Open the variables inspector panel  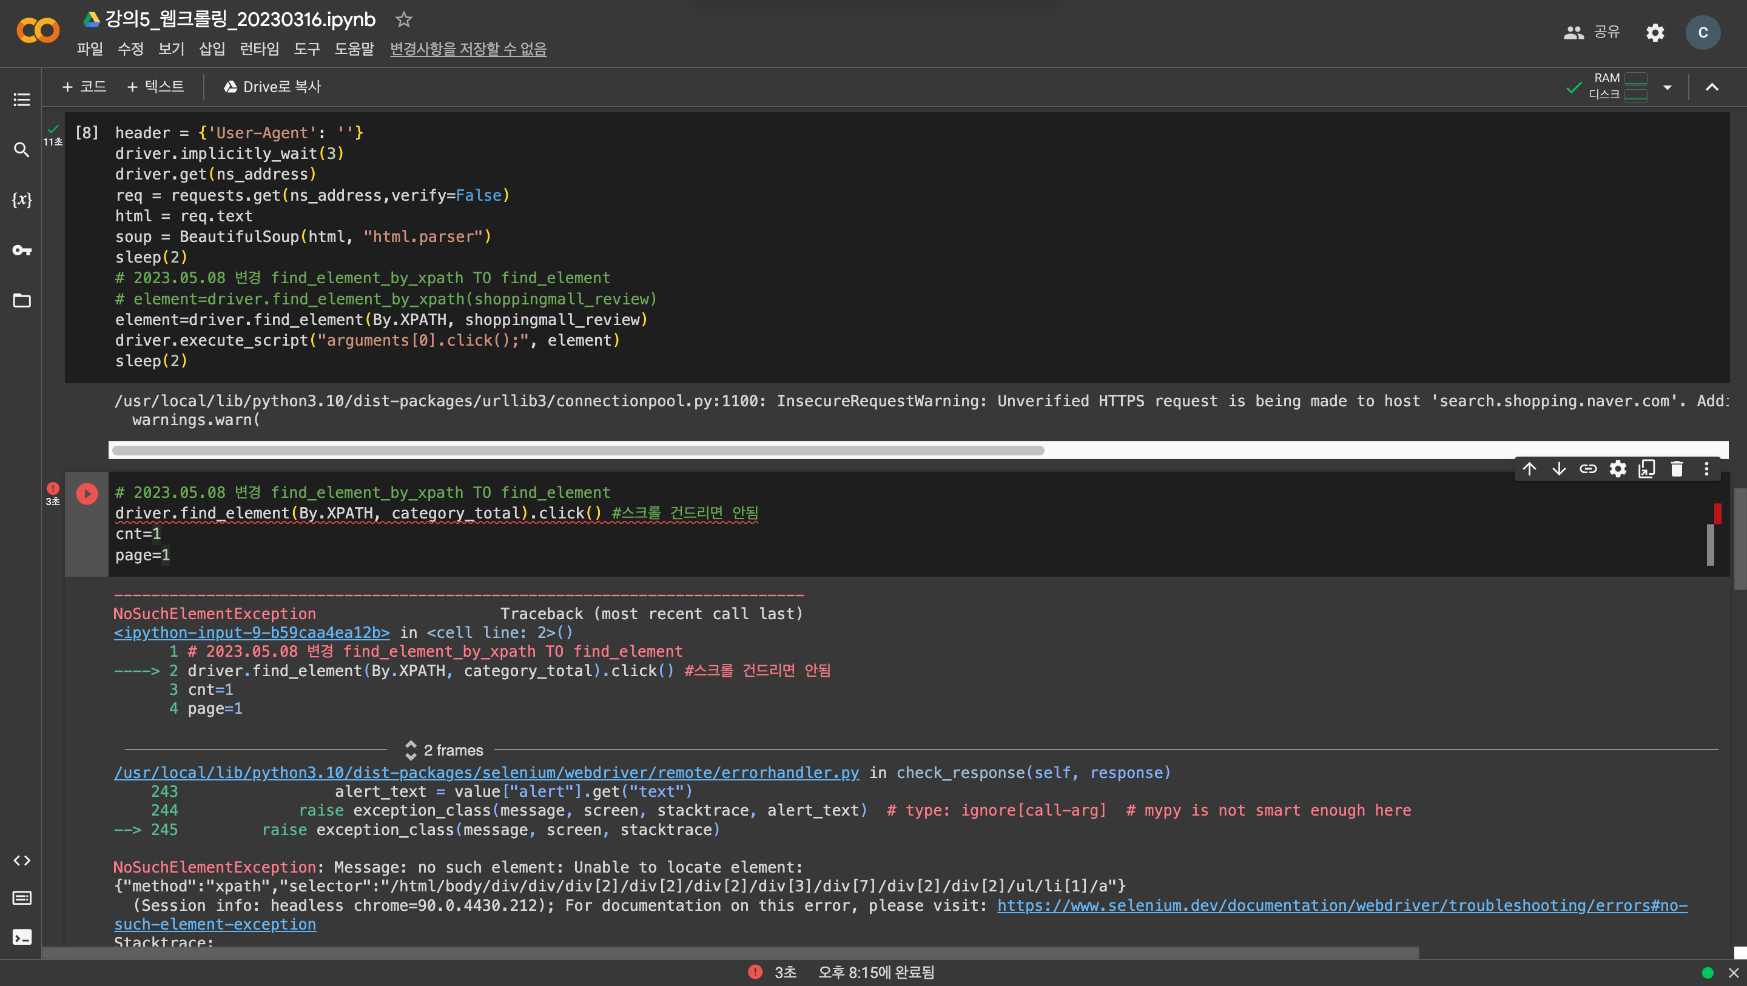click(22, 200)
